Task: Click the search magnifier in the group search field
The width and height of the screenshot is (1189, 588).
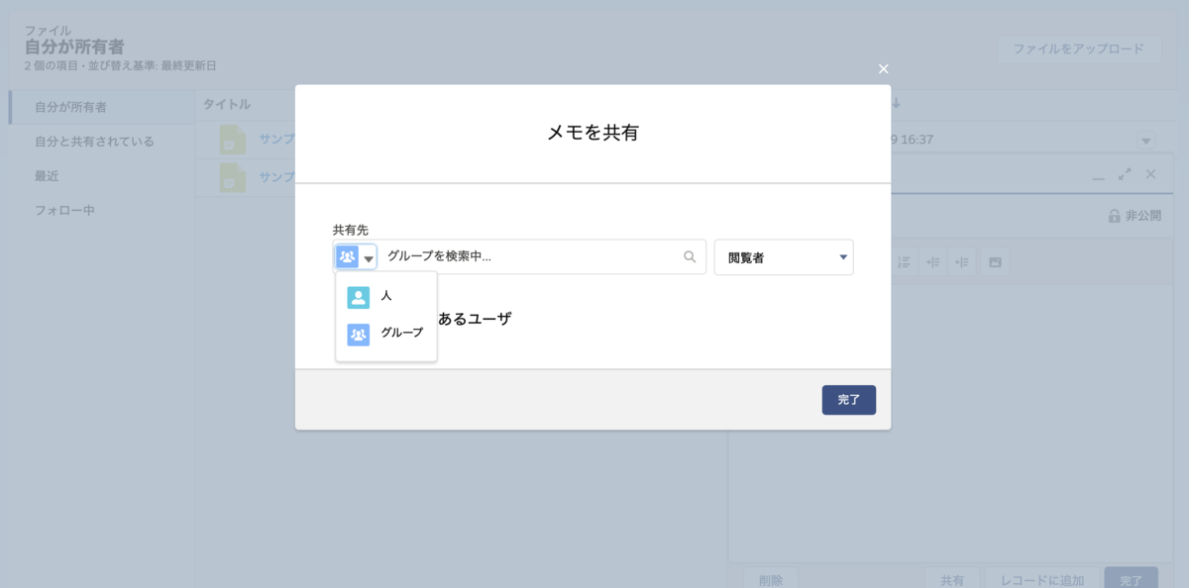Action: click(690, 256)
